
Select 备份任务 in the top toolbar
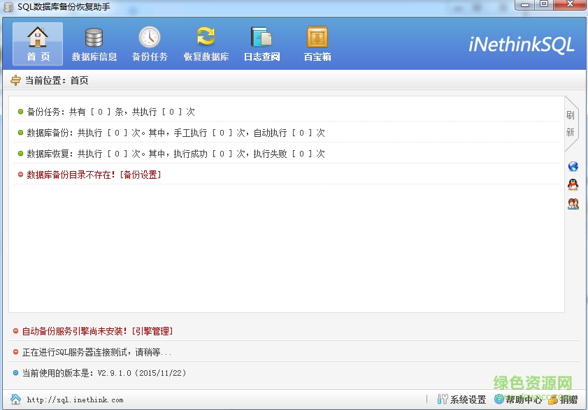[x=149, y=42]
